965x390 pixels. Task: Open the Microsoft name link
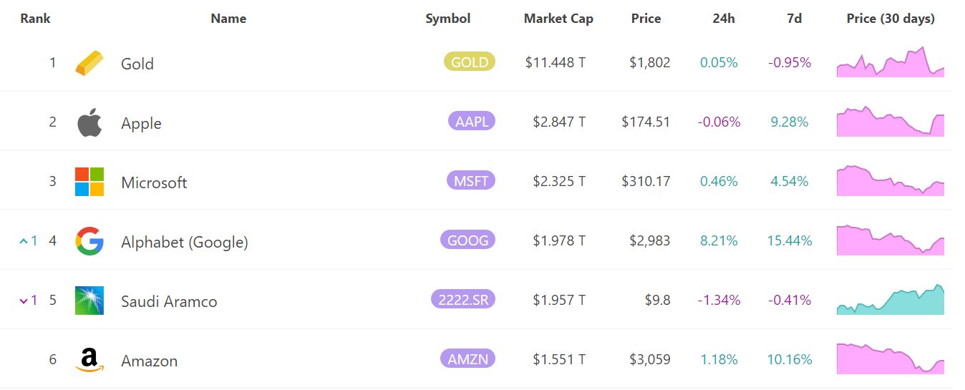pos(154,182)
